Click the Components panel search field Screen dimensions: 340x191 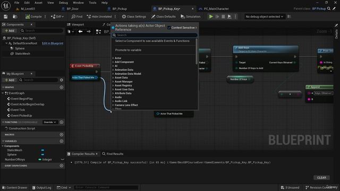click(x=41, y=31)
